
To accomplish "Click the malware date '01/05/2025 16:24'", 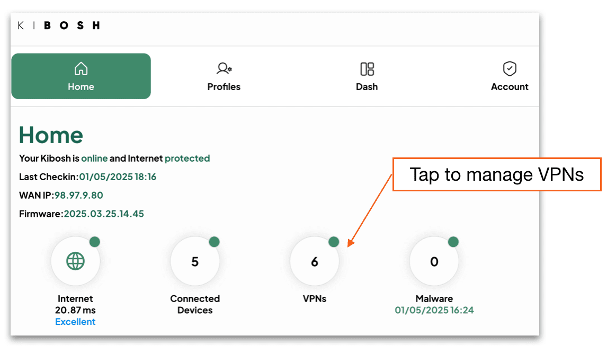I will 434,310.
